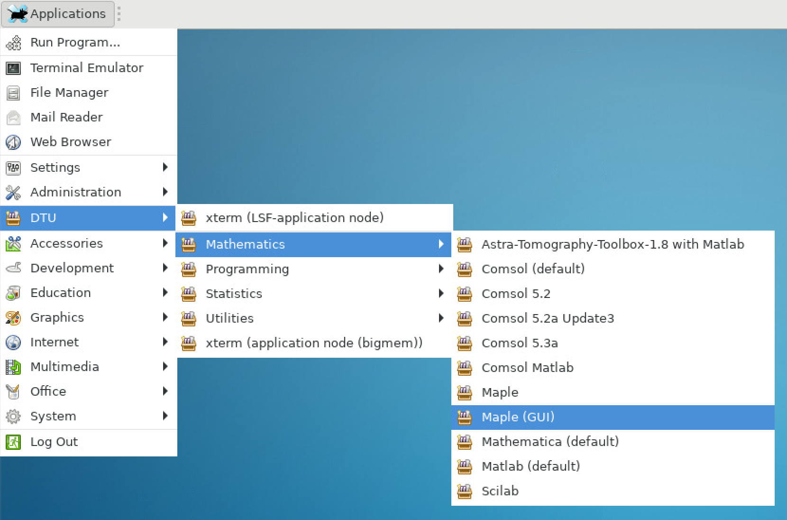
Task: Expand the Utilities submenu arrow
Action: tap(441, 318)
